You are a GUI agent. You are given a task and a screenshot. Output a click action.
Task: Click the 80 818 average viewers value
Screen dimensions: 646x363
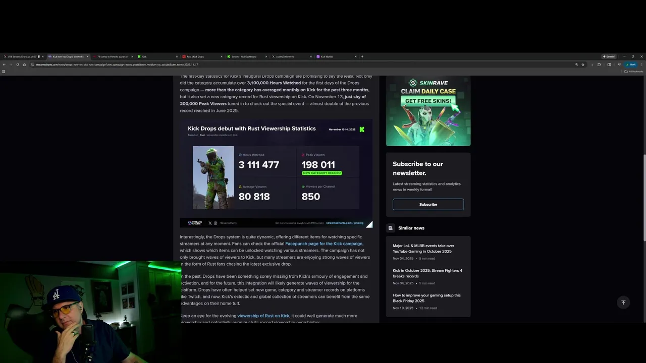pos(254,196)
